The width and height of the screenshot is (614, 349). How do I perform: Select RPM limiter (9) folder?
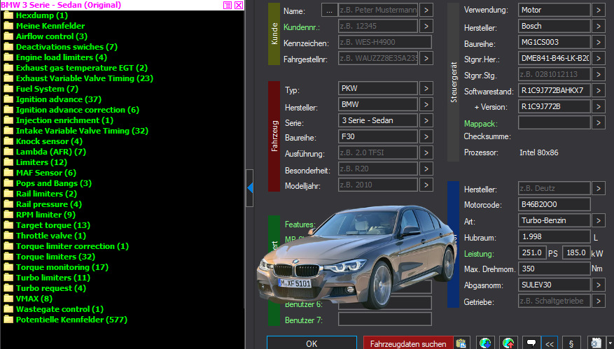click(39, 215)
